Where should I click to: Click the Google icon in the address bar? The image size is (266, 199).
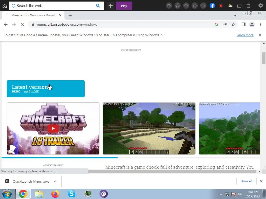click(x=216, y=24)
